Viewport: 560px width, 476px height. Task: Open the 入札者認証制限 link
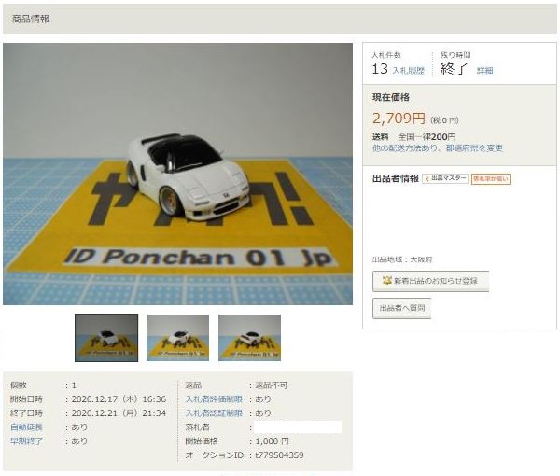point(214,413)
